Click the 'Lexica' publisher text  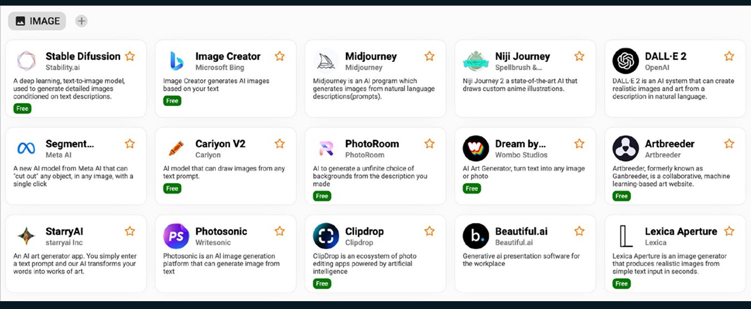656,243
